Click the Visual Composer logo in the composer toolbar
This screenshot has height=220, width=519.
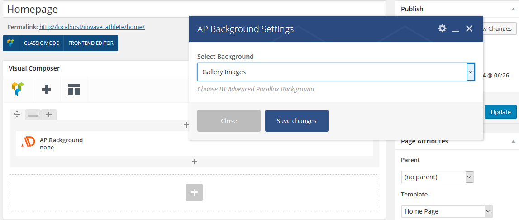pyautogui.click(x=18, y=90)
